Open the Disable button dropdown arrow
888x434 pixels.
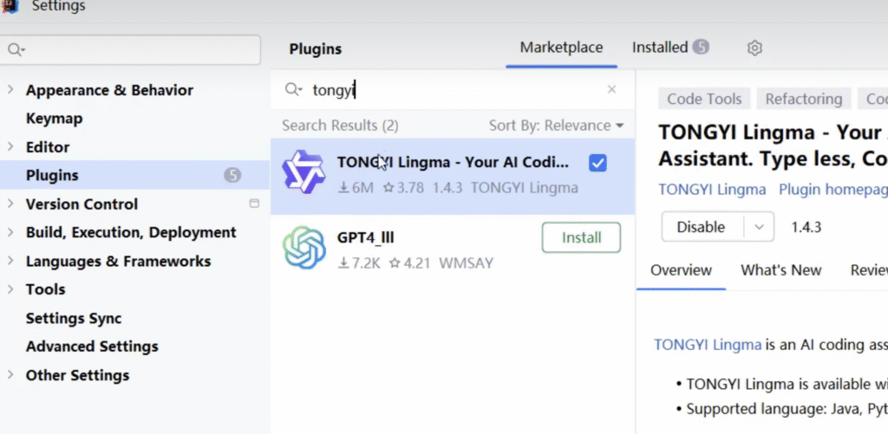(759, 227)
